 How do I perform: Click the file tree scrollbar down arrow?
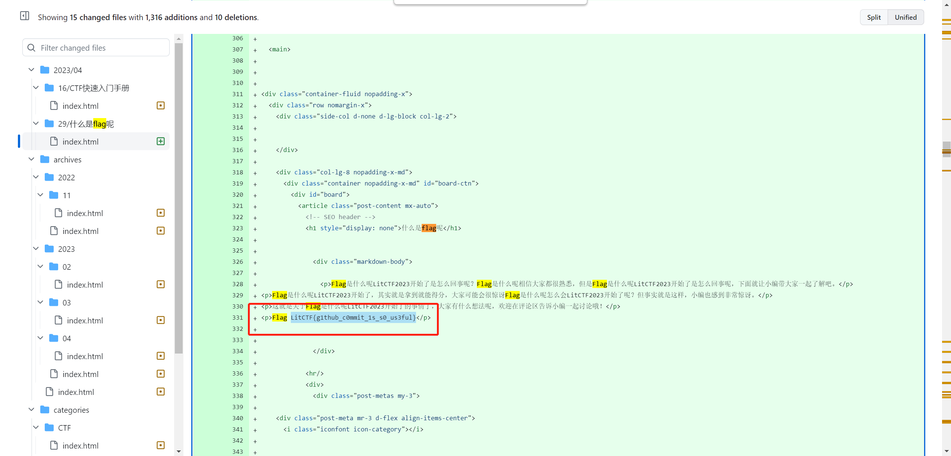[x=179, y=452]
